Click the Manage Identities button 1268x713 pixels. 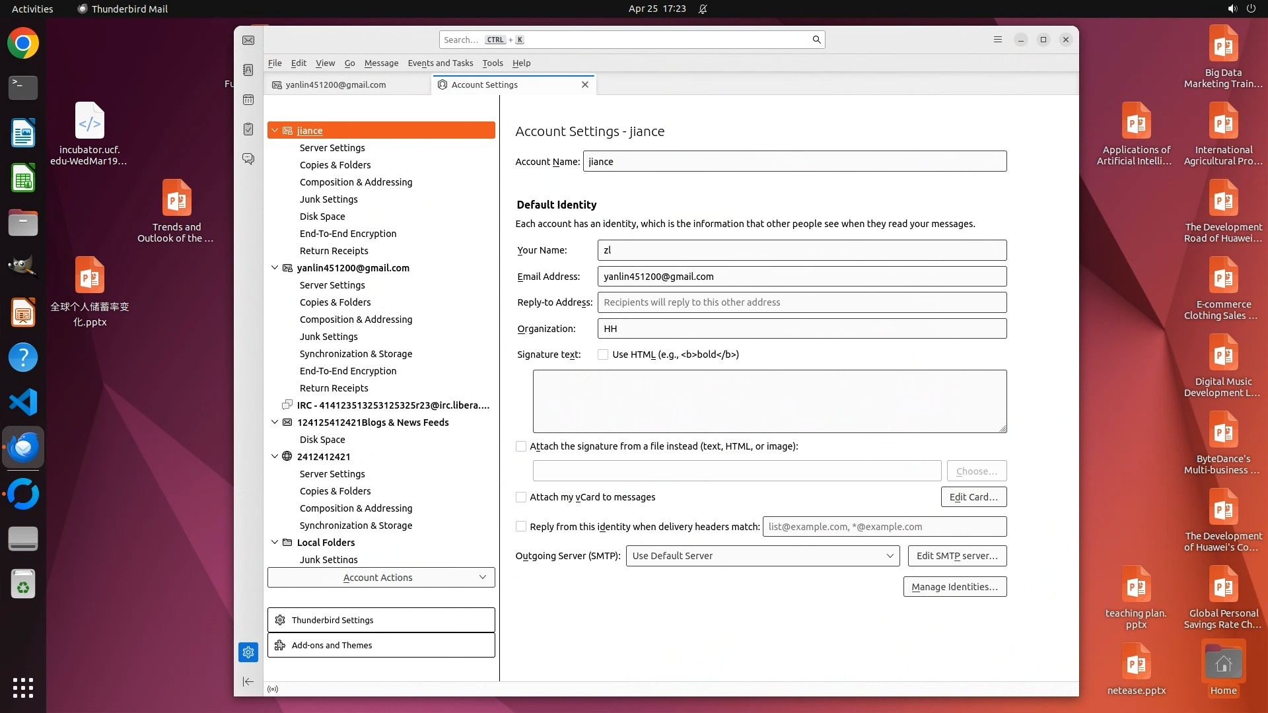click(x=954, y=587)
